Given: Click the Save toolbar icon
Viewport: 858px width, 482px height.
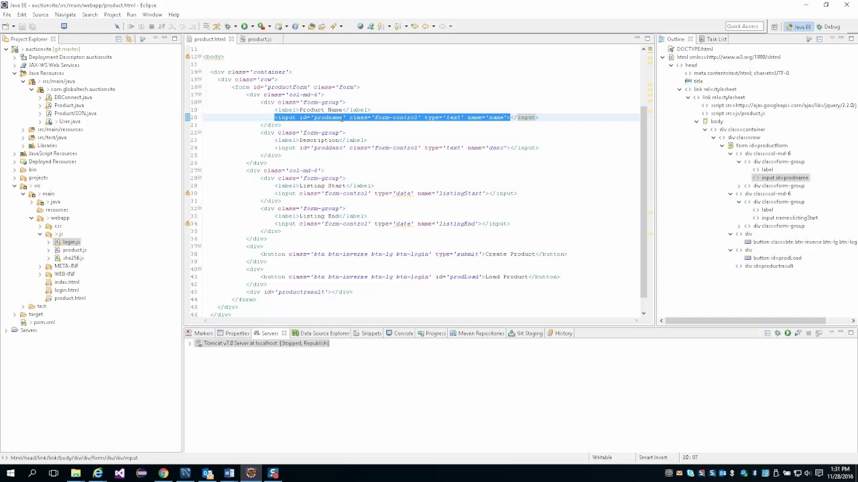Looking at the screenshot, I should click(22, 26).
